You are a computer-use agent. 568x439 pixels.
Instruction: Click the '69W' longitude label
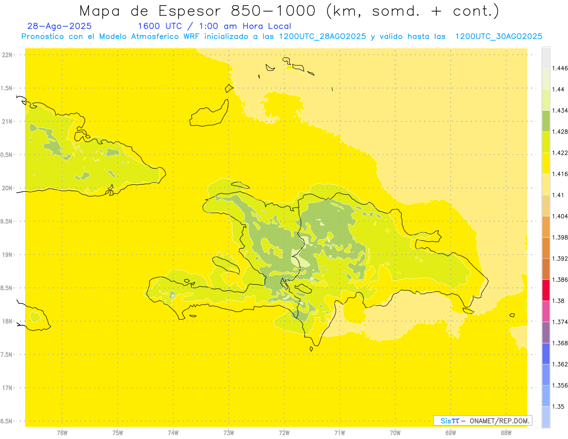(x=451, y=432)
